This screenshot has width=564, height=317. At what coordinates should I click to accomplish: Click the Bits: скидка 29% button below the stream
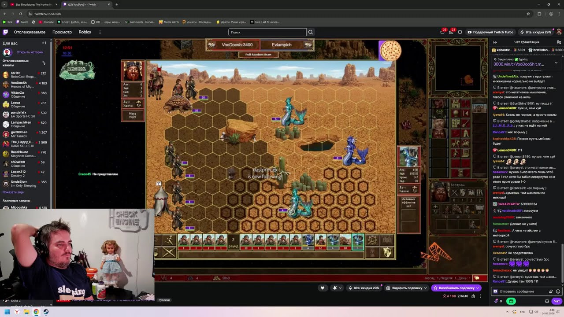364,288
